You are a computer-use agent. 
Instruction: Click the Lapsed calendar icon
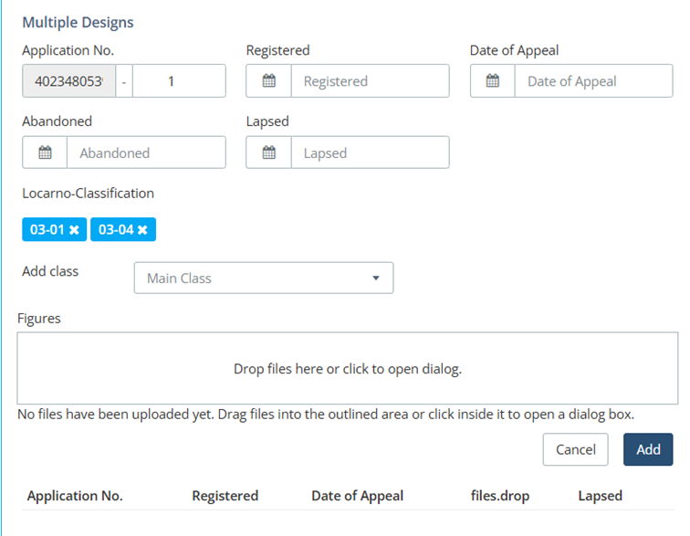[x=269, y=153]
